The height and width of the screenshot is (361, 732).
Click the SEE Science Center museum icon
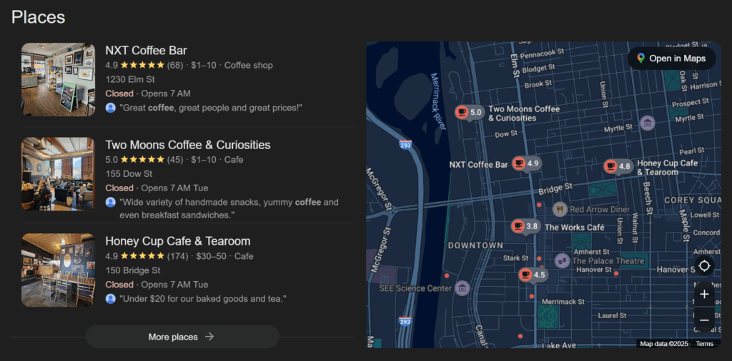pos(462,288)
